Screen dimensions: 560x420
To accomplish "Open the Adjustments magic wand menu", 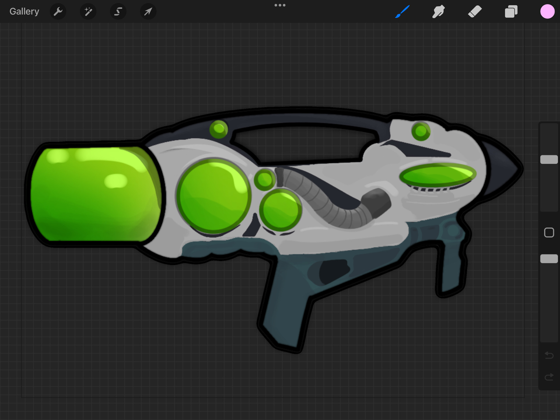I will coord(88,11).
